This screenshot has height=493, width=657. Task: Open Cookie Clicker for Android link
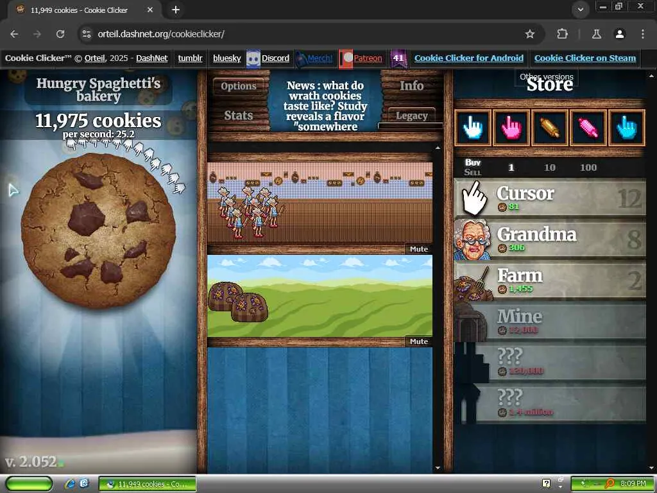pos(469,58)
